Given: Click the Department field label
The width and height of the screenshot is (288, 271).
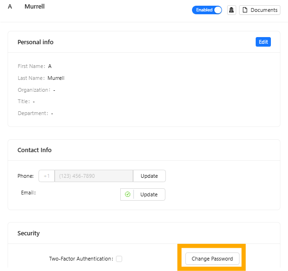Looking at the screenshot, I should [33, 113].
